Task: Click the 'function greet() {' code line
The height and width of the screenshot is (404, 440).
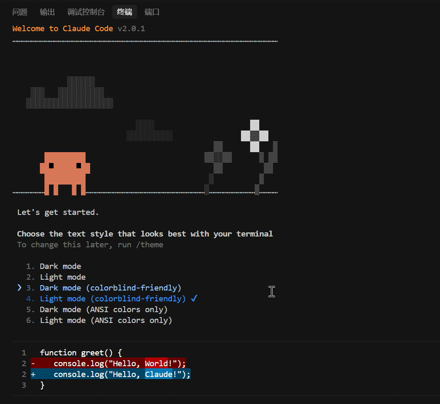Action: tap(81, 353)
